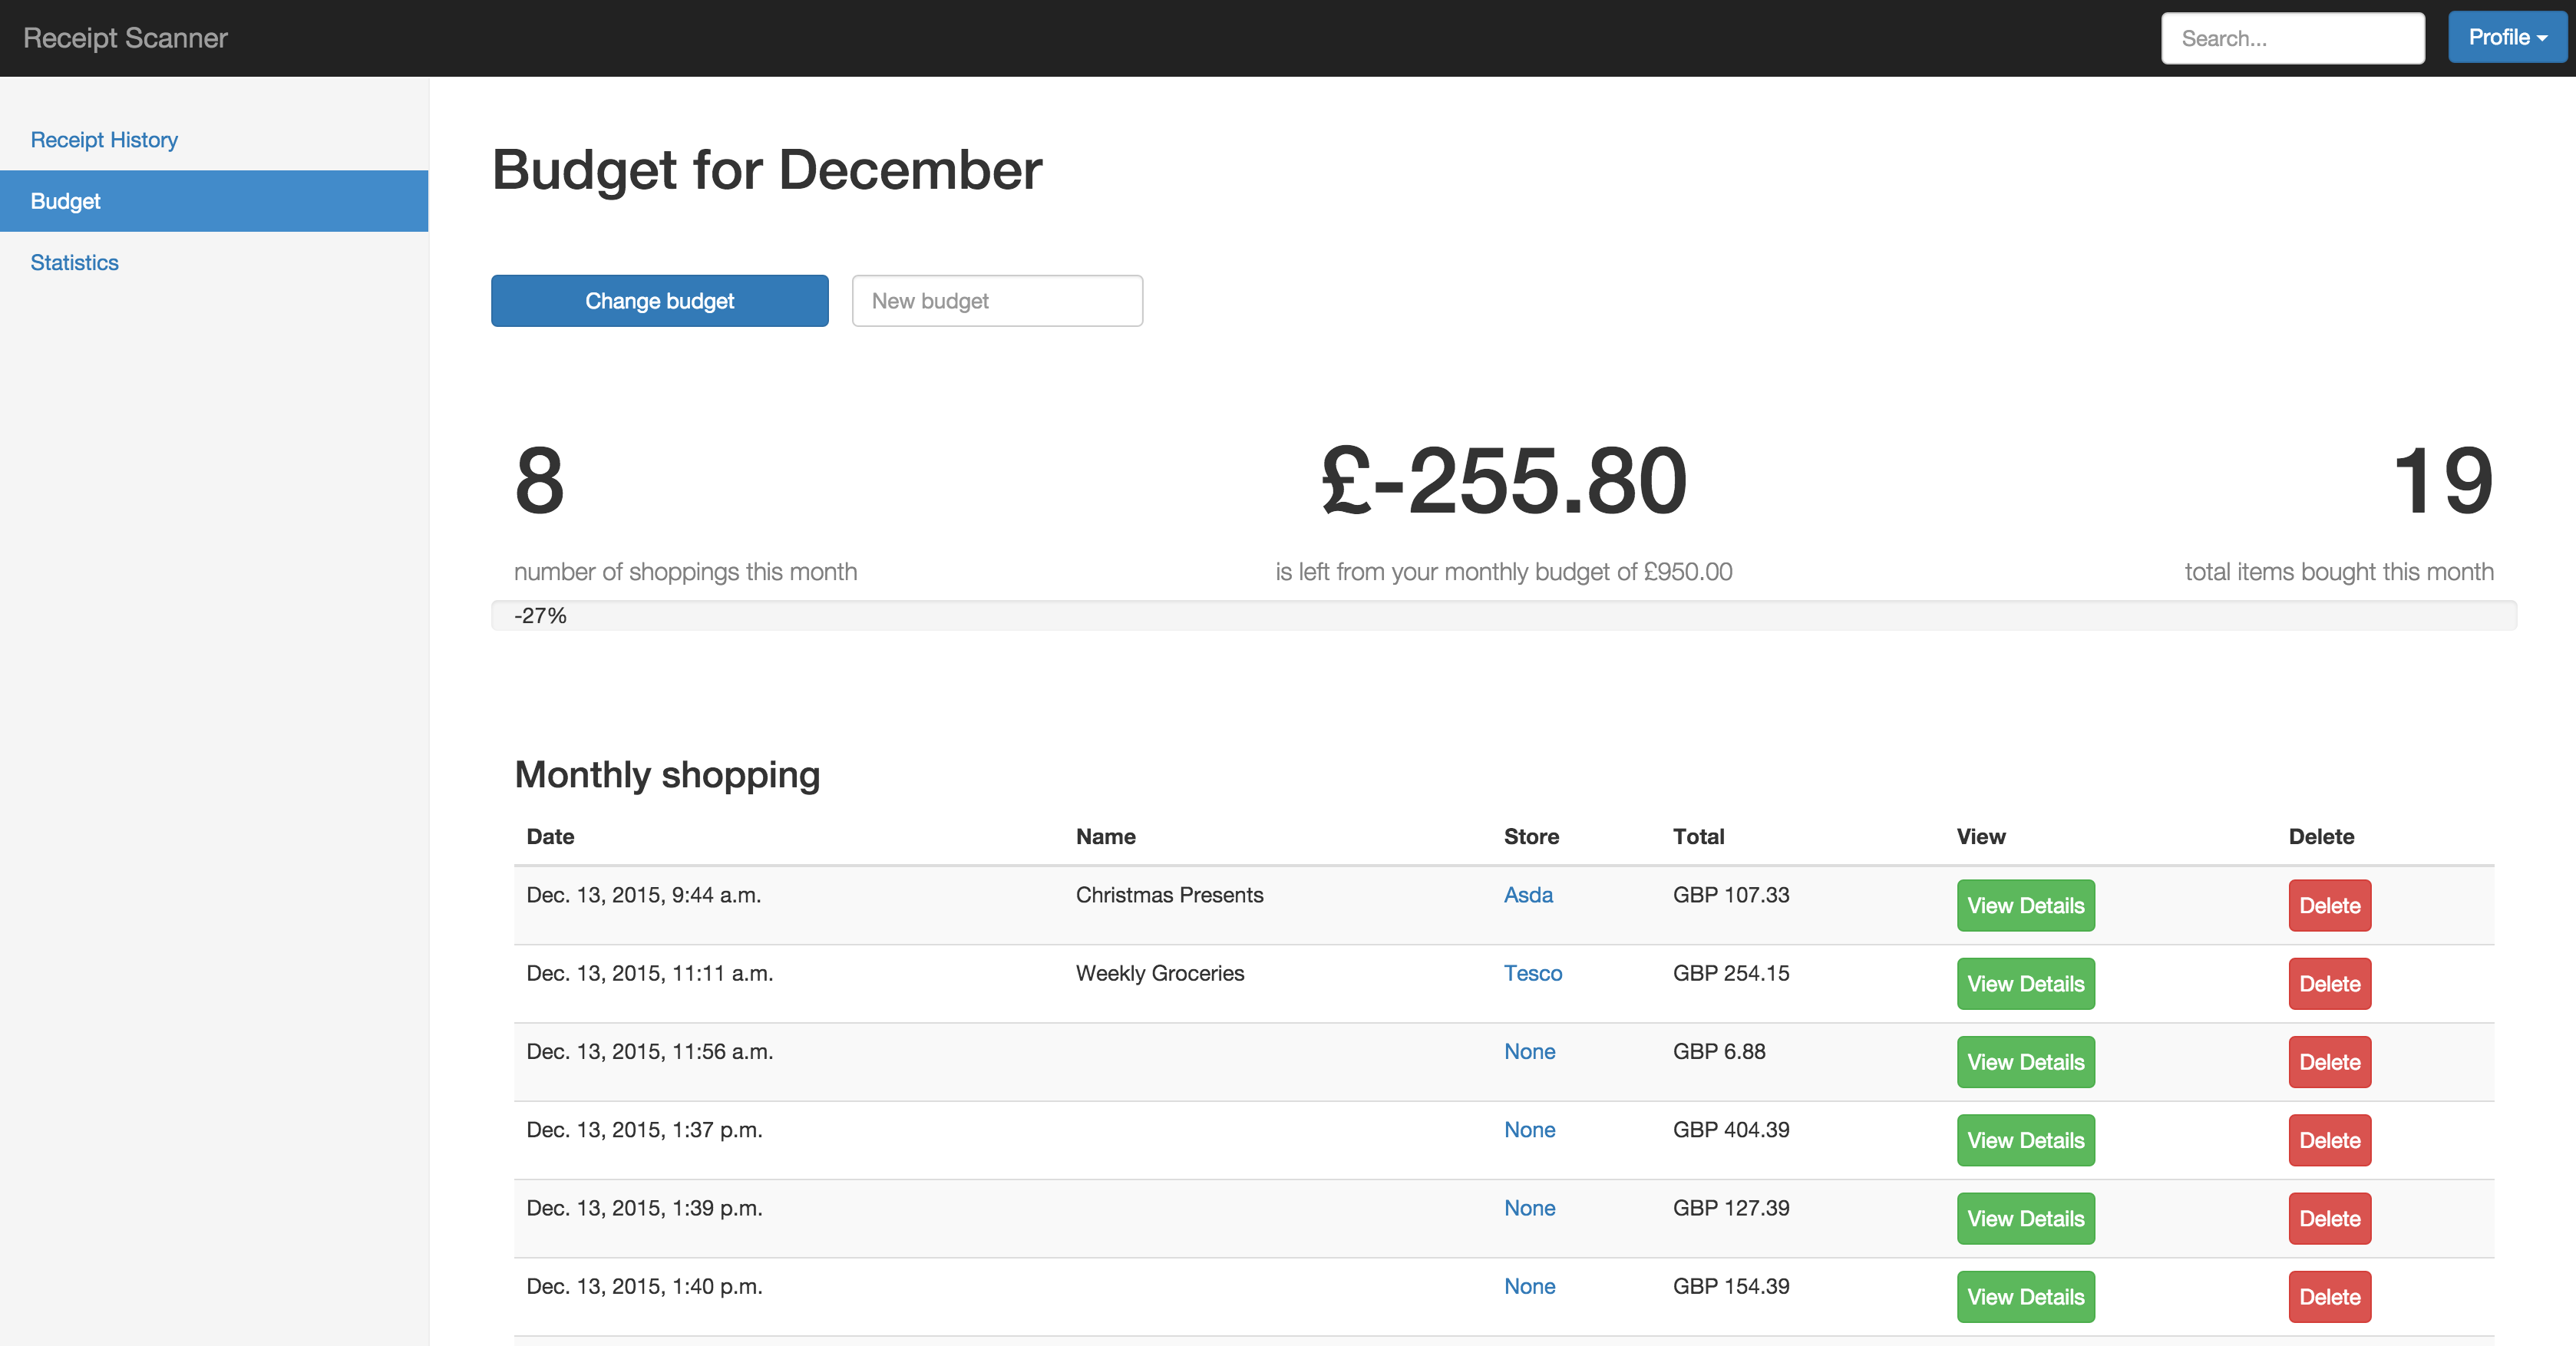The width and height of the screenshot is (2576, 1346).
Task: Delete the GBP 404.39 receipt
Action: [2328, 1140]
